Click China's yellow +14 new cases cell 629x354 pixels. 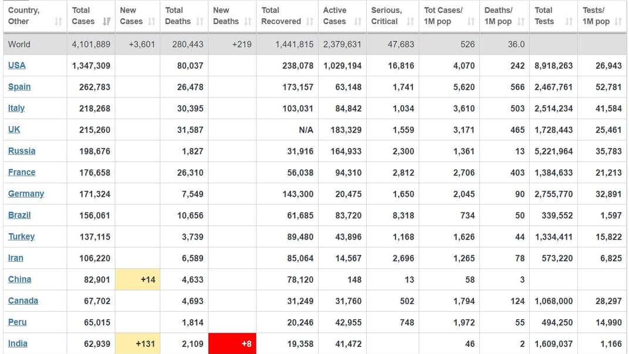pyautogui.click(x=137, y=279)
